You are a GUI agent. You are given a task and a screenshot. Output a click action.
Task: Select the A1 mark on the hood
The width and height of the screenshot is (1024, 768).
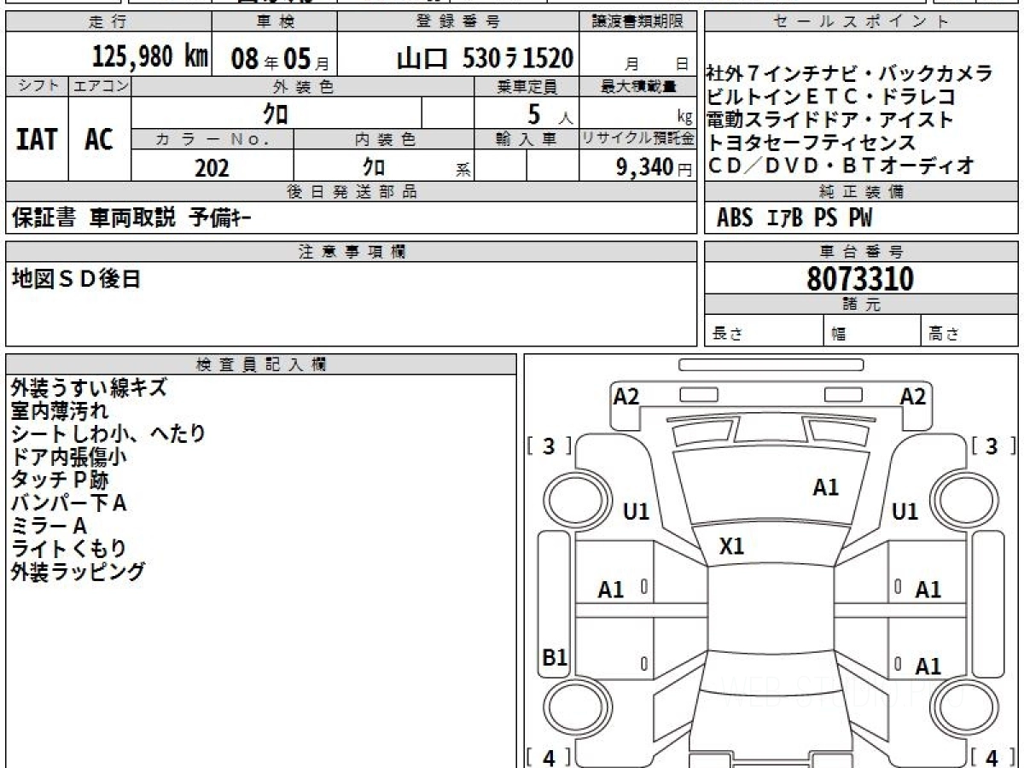(825, 487)
